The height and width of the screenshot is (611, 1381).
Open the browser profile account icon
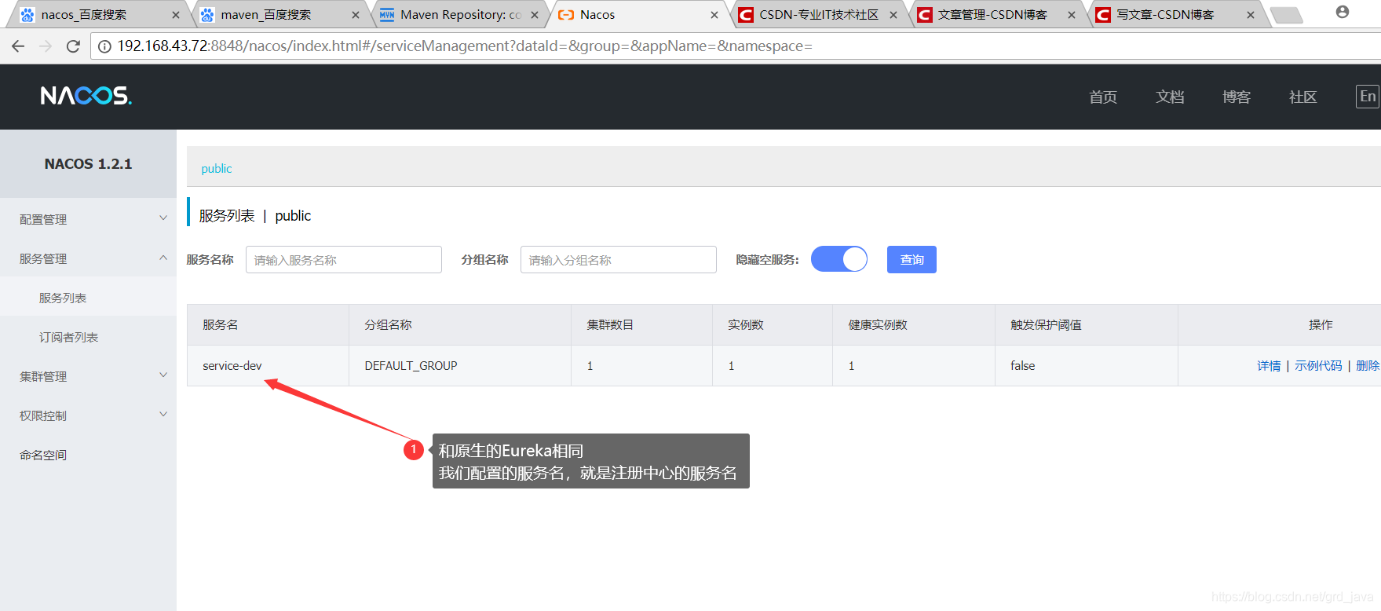1343,12
